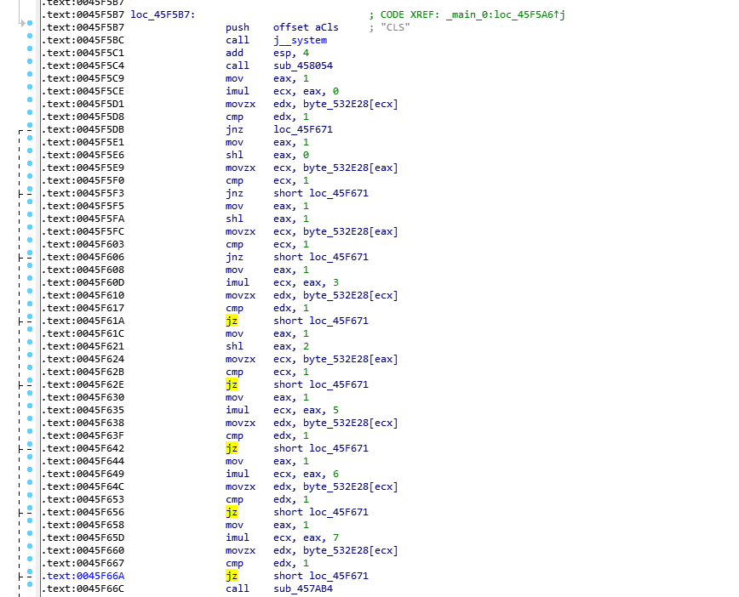Click sub_457AB4 in the last call instruction
The image size is (739, 597).
click(302, 588)
